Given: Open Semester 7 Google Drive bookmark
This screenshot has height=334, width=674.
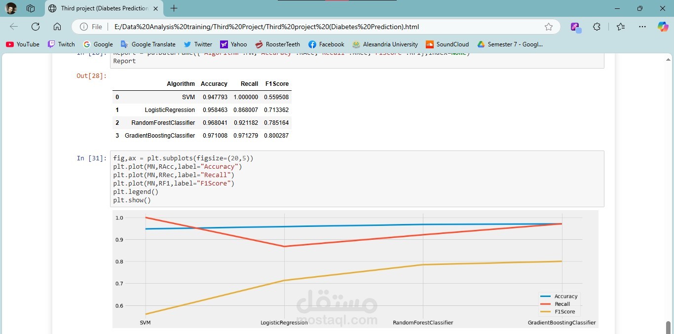Looking at the screenshot, I should pos(510,44).
